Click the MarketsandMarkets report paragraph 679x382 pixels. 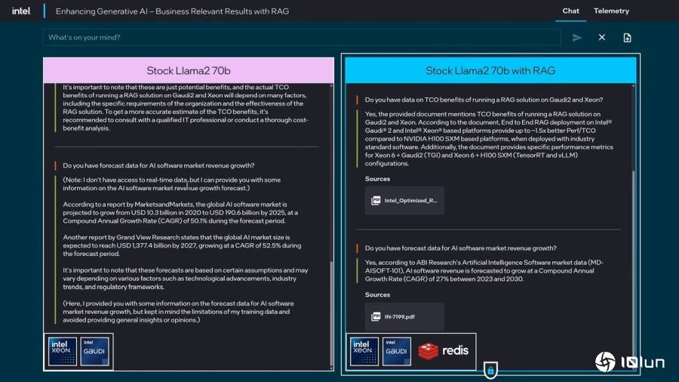click(180, 213)
